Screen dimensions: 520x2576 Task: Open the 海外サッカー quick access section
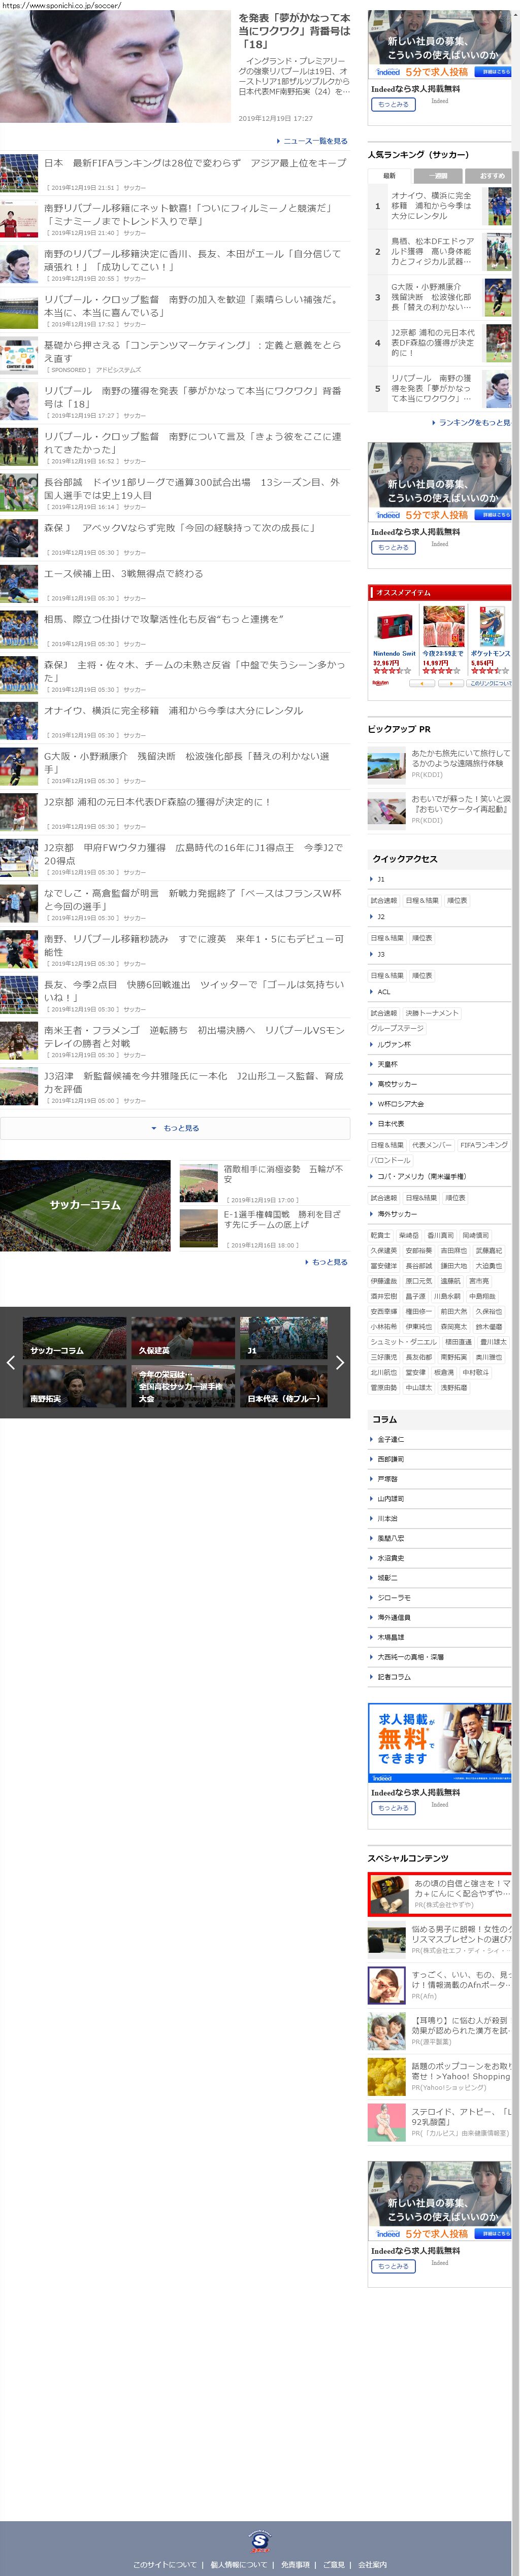click(x=397, y=1214)
